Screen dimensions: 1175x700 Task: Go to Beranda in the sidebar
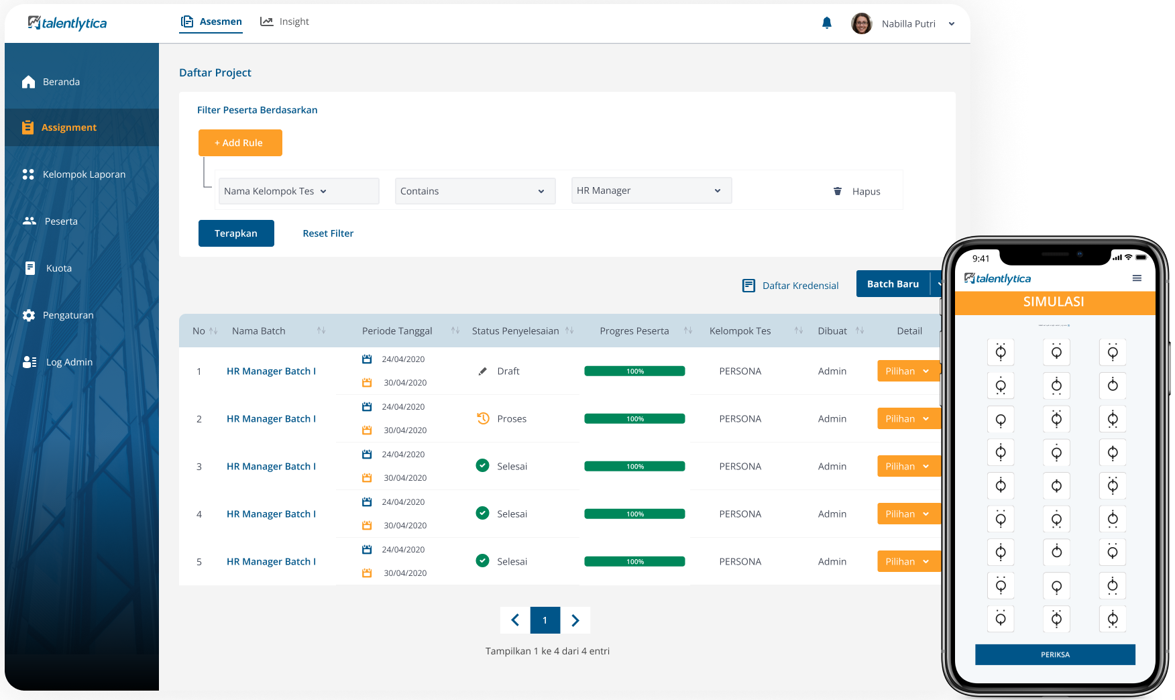[51, 82]
